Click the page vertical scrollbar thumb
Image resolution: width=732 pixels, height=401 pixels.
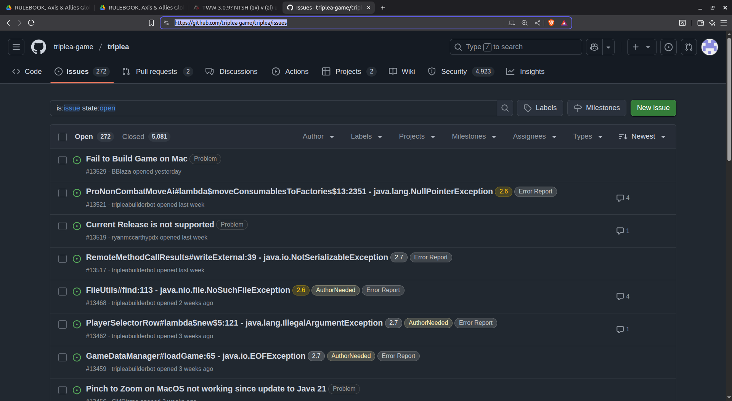point(729,99)
